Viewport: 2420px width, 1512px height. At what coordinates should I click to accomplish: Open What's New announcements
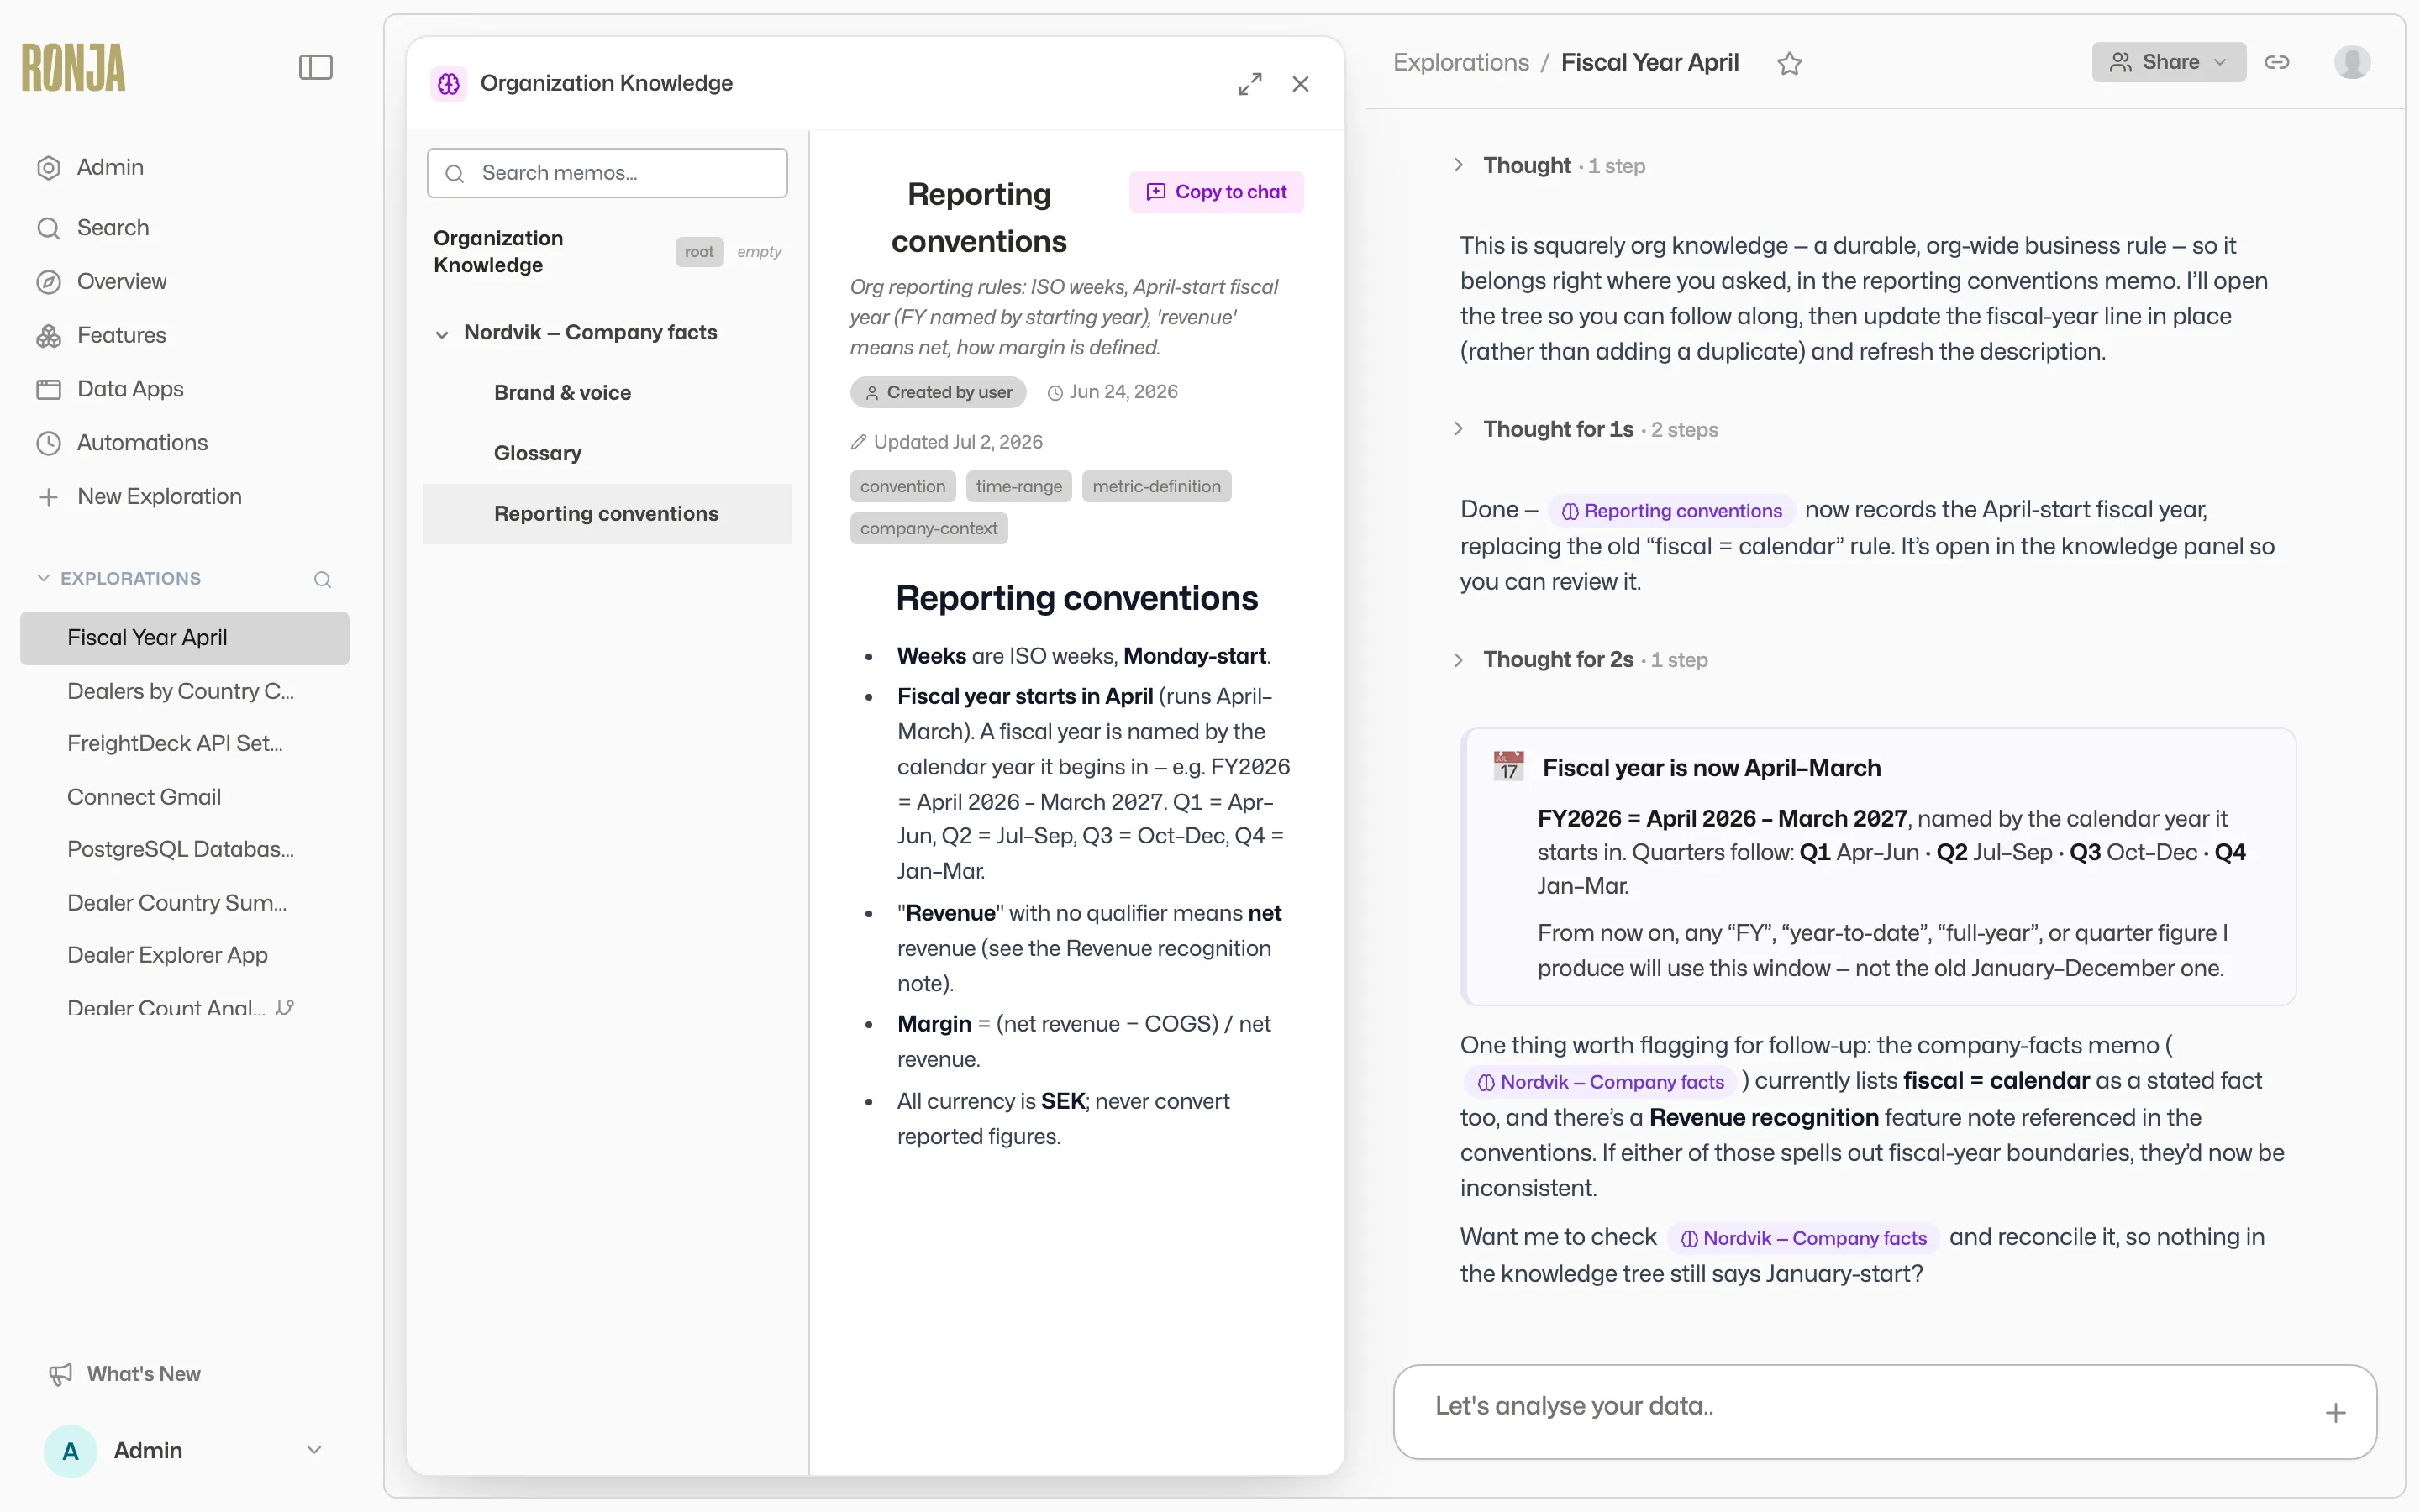tap(125, 1374)
